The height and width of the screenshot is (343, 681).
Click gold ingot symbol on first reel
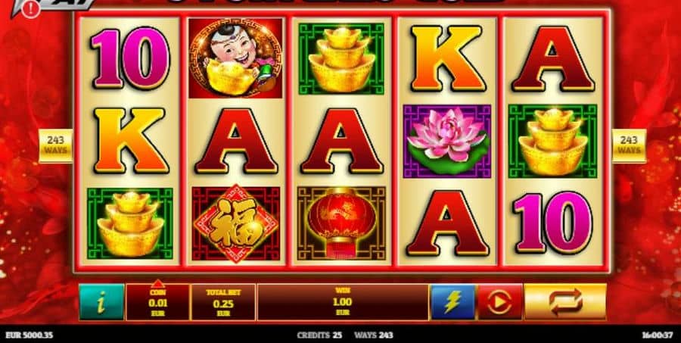click(x=130, y=223)
